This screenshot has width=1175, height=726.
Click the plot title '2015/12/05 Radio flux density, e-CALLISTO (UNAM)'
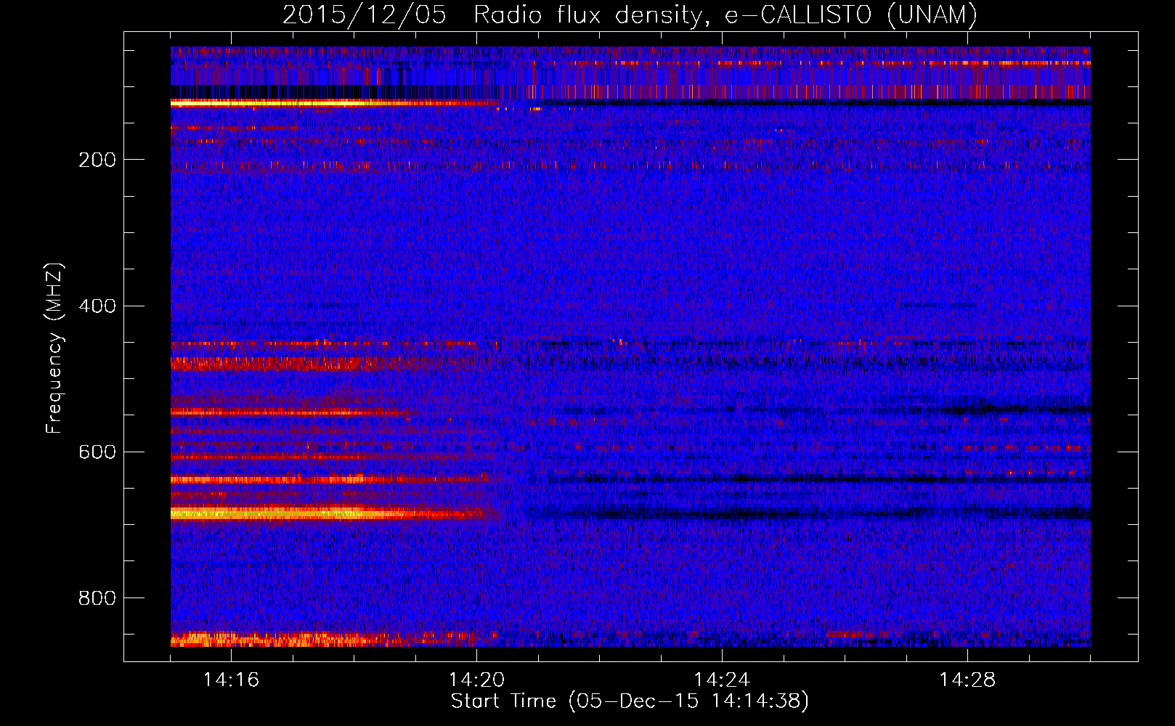pos(630,15)
